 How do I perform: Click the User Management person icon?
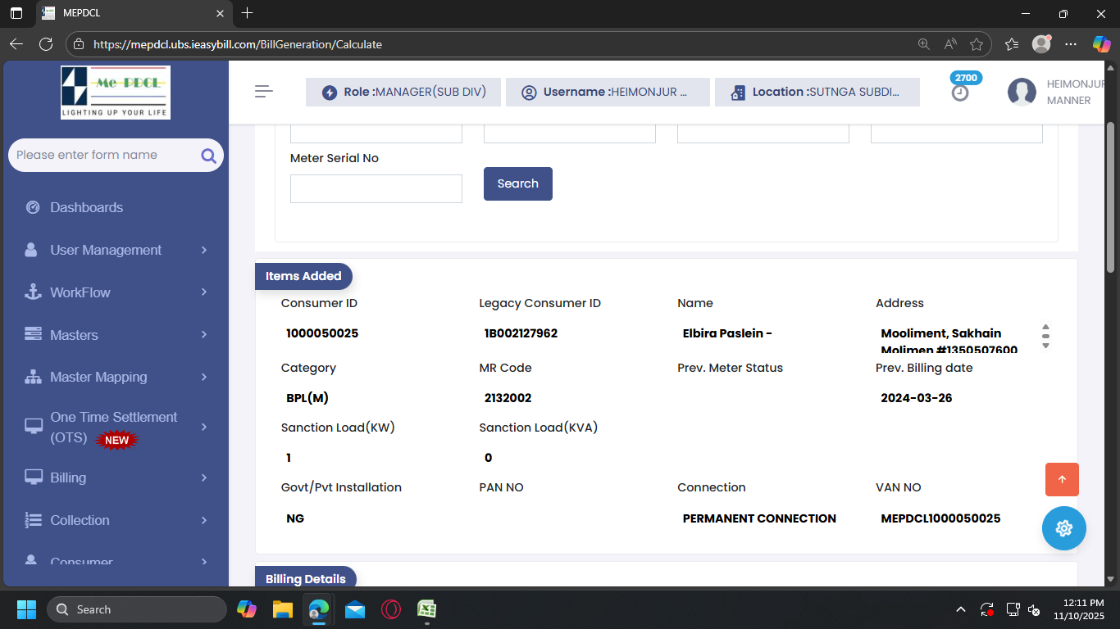32,250
